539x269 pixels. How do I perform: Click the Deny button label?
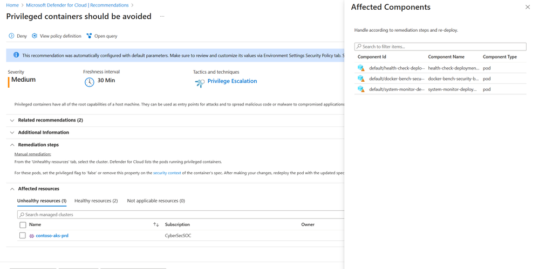point(22,36)
